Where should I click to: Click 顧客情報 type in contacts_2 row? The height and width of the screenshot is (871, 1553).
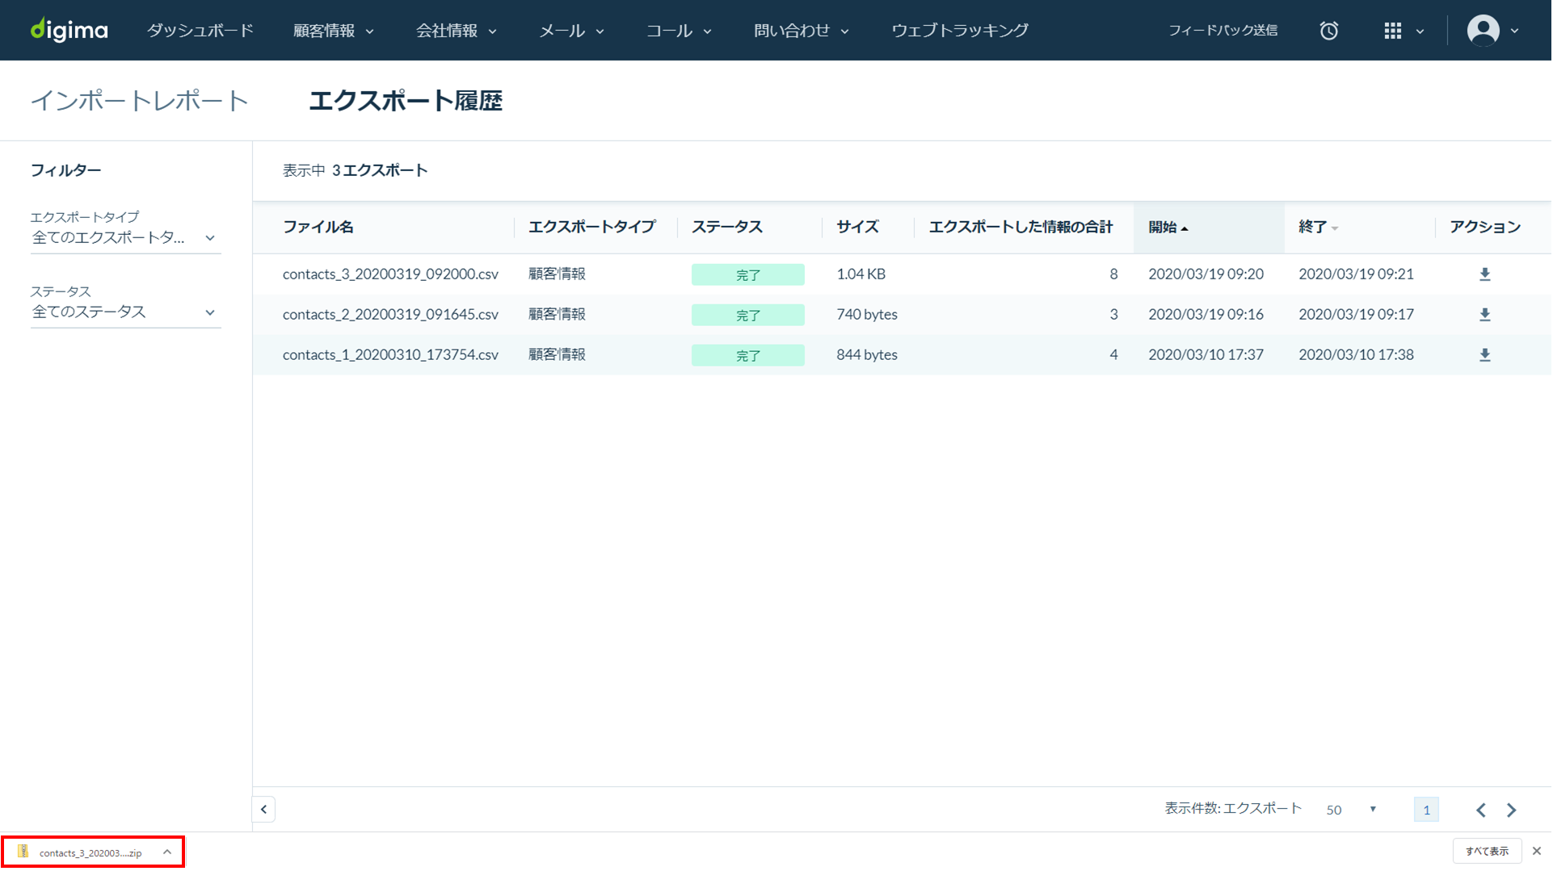[x=558, y=315]
